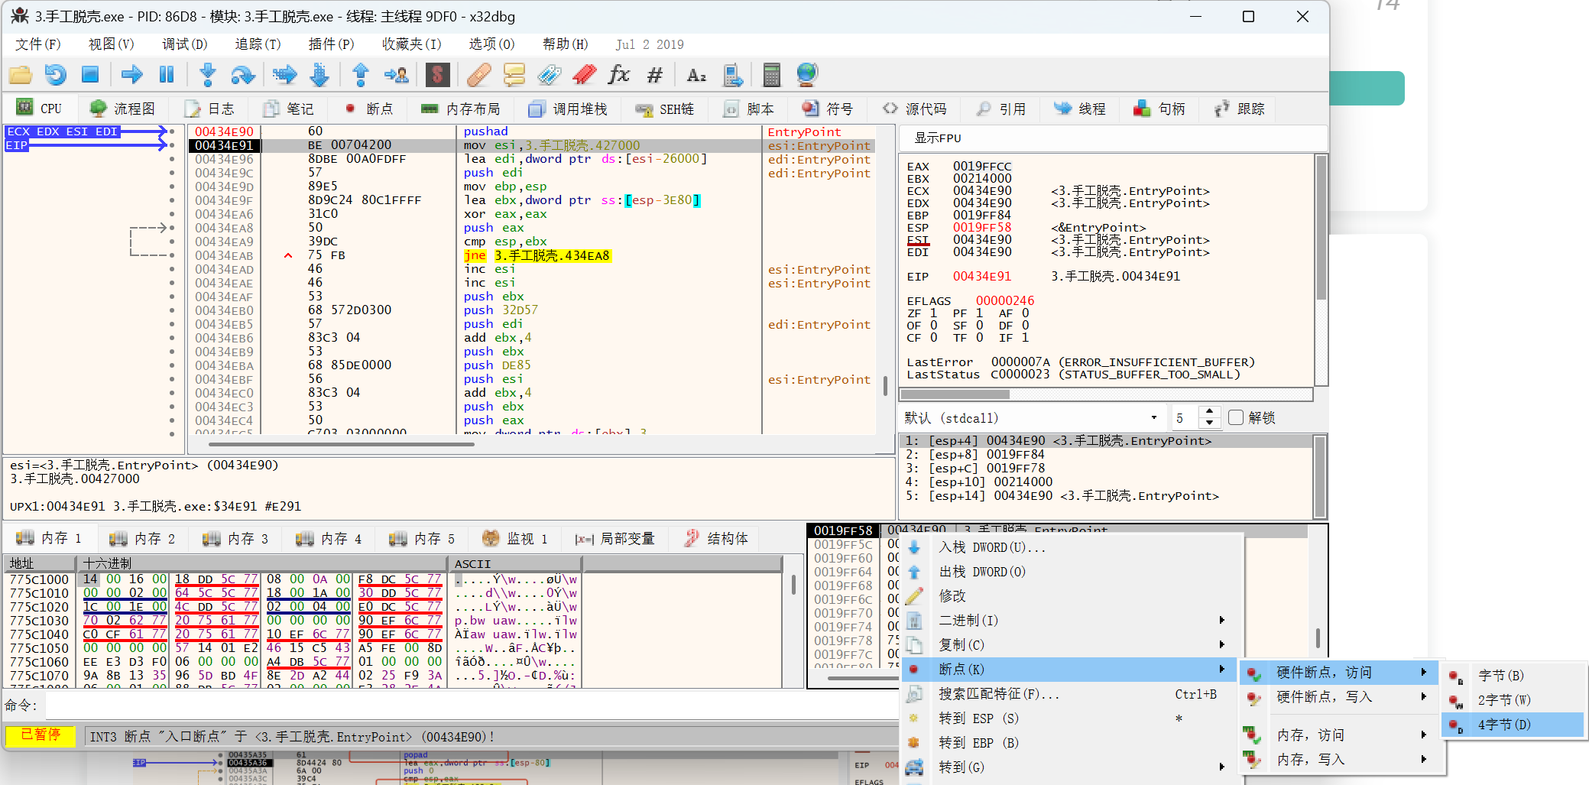Increase the argument count stepper value
This screenshot has width=1589, height=785.
pyautogui.click(x=1209, y=412)
